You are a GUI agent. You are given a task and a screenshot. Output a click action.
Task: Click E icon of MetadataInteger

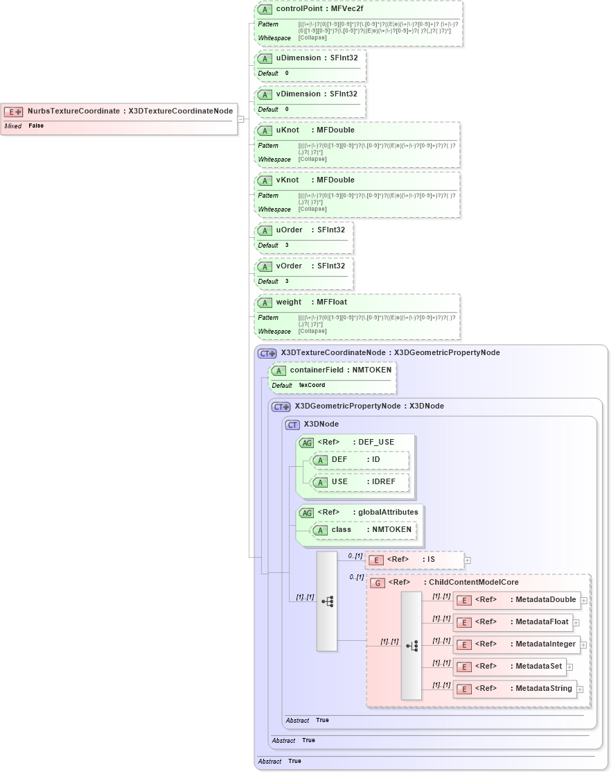[464, 644]
